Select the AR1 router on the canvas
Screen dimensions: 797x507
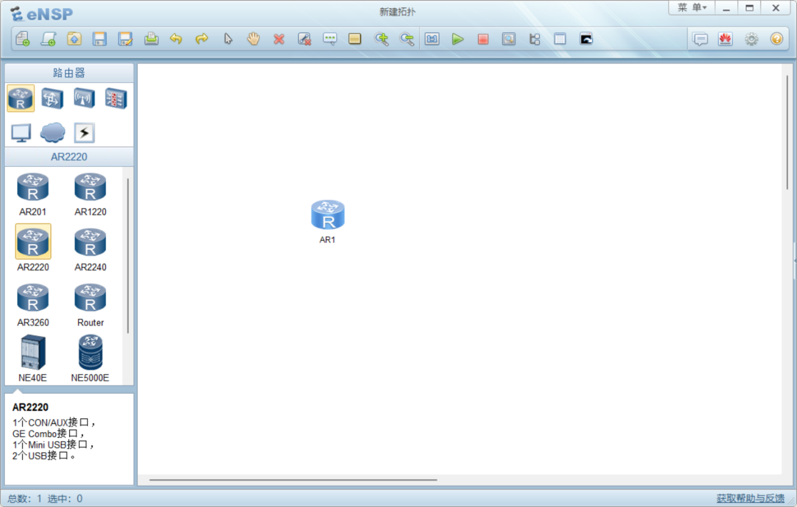tap(328, 214)
